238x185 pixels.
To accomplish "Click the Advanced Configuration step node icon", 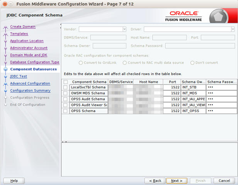I will (x=6, y=84).
